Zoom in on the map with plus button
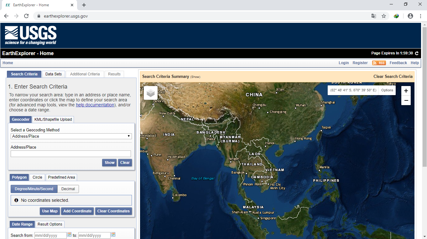The image size is (427, 239). pos(406,91)
